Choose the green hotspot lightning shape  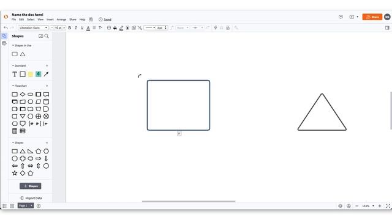[x=38, y=74]
